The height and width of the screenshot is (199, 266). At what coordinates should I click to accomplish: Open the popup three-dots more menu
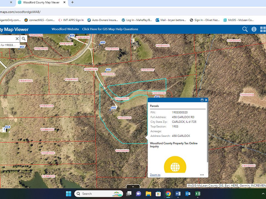(202, 175)
